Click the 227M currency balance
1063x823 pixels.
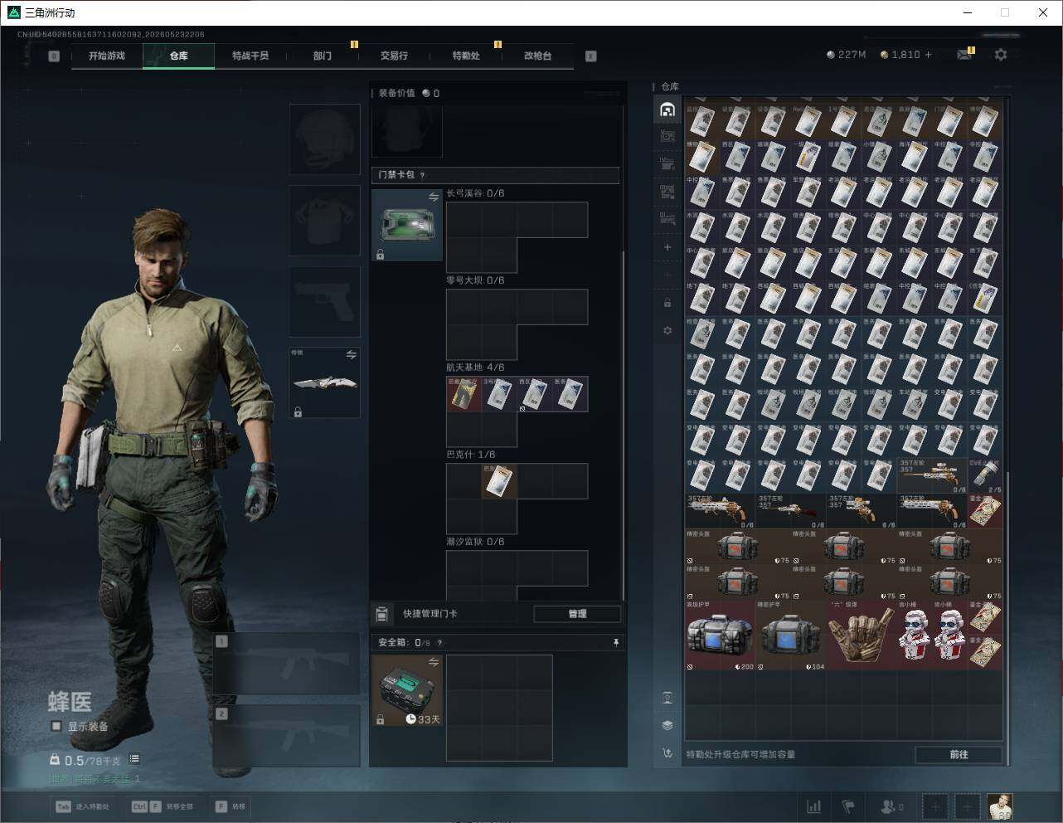847,55
